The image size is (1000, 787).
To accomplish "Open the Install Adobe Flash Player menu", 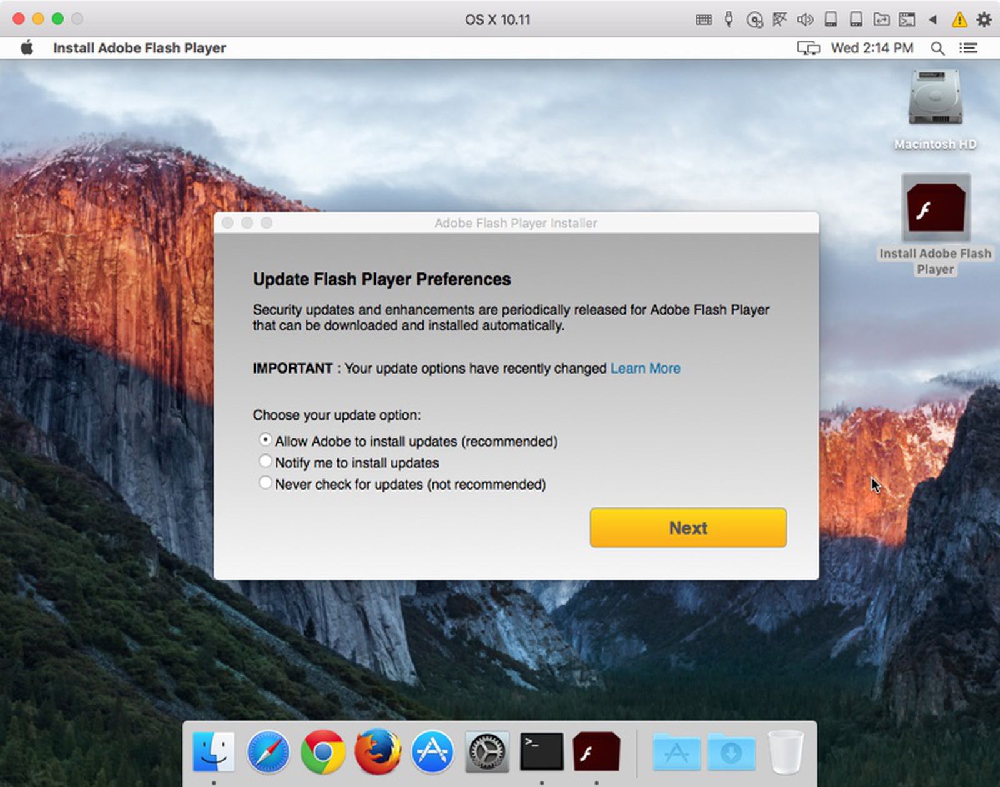I will point(139,48).
